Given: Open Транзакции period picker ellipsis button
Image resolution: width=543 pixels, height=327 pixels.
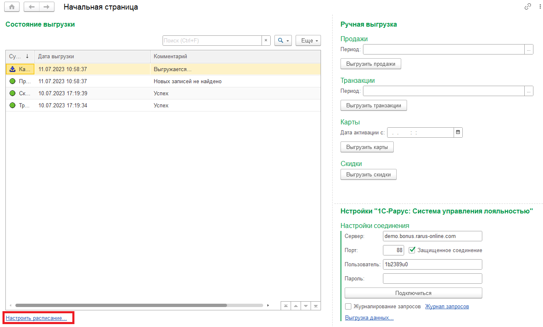Looking at the screenshot, I should tap(529, 91).
